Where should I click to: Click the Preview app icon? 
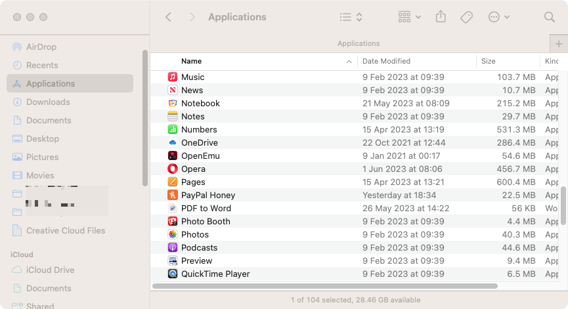(173, 260)
